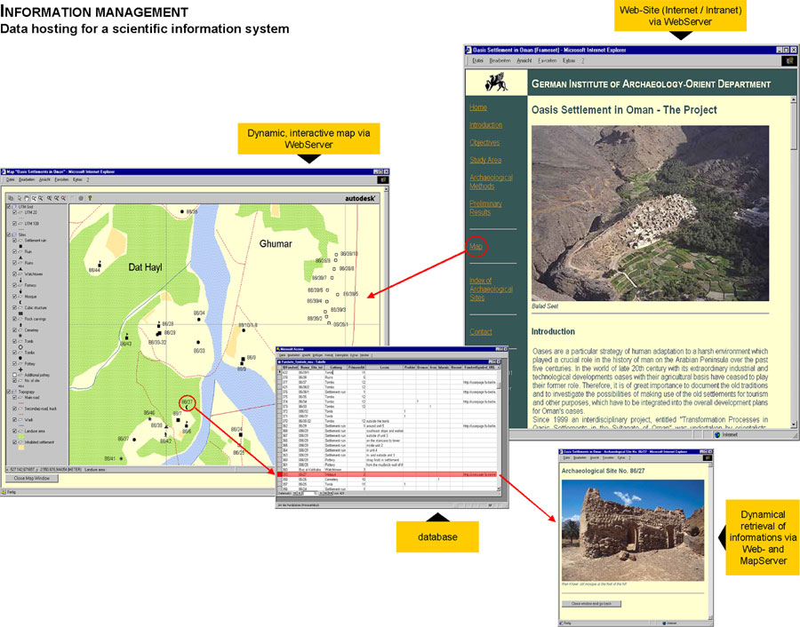Toggle the UTM Grid group checkbox
This screenshot has width=800, height=627.
tap(9, 207)
